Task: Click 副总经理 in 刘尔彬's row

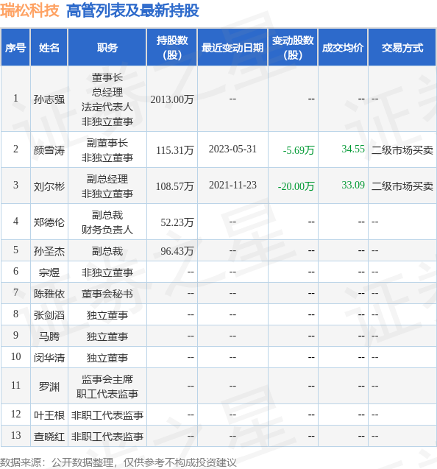Action: pyautogui.click(x=107, y=179)
